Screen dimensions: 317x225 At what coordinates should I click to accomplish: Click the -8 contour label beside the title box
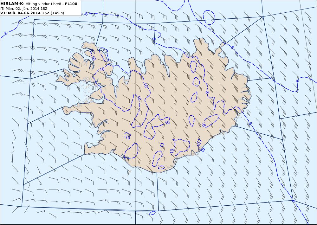[x=86, y=14]
